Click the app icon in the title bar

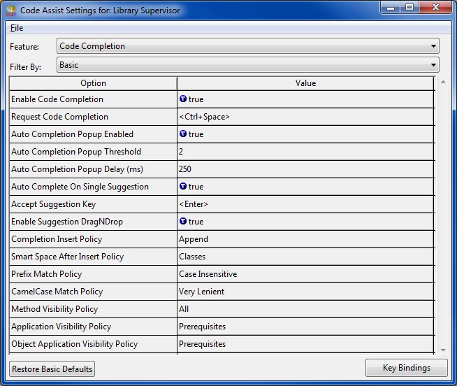coord(10,10)
